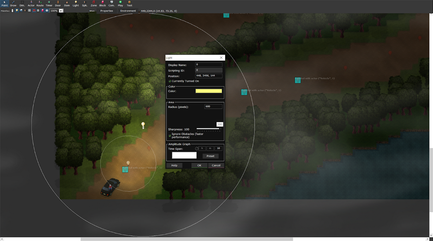Select the black car on the map

click(x=110, y=187)
